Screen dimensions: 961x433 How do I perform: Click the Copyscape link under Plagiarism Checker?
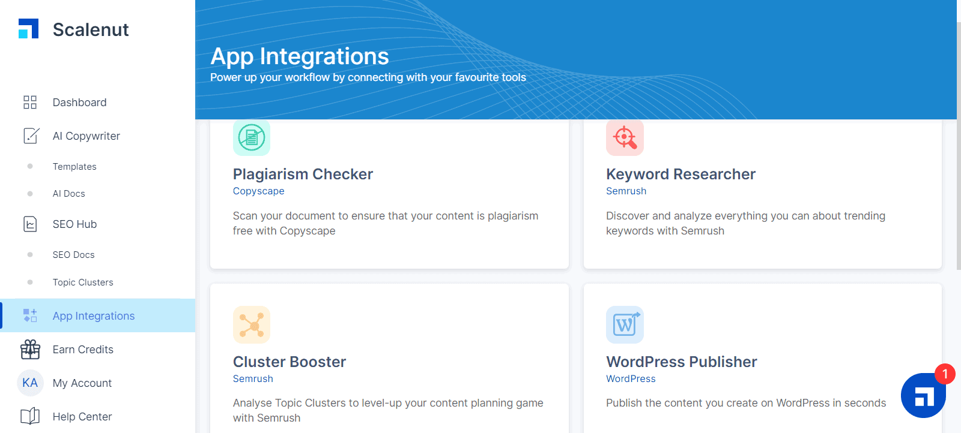click(259, 191)
